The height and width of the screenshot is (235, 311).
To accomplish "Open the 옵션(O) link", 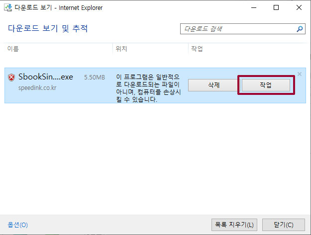I will [18, 225].
